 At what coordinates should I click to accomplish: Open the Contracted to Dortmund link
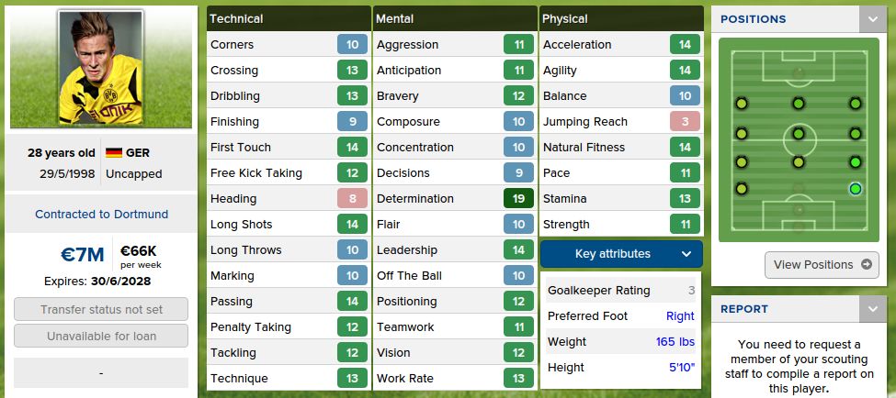pos(101,214)
